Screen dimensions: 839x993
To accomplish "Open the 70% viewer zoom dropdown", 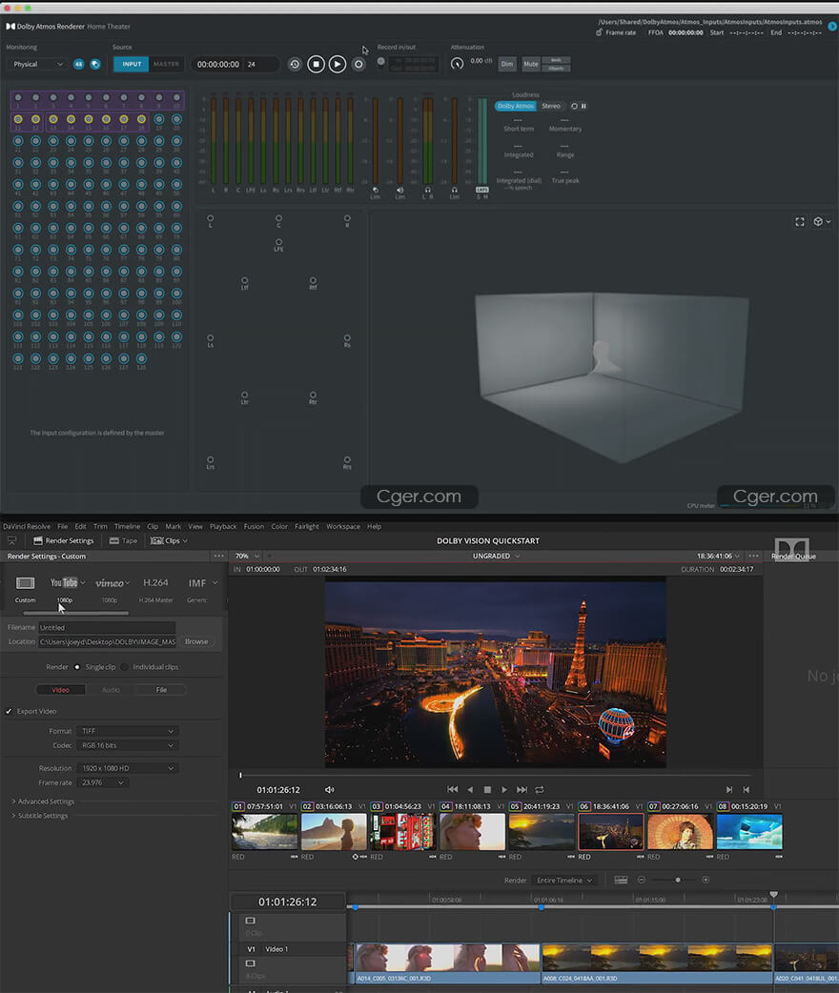I will click(247, 556).
